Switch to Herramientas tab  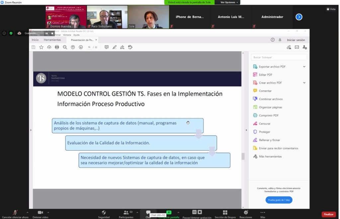(52, 40)
